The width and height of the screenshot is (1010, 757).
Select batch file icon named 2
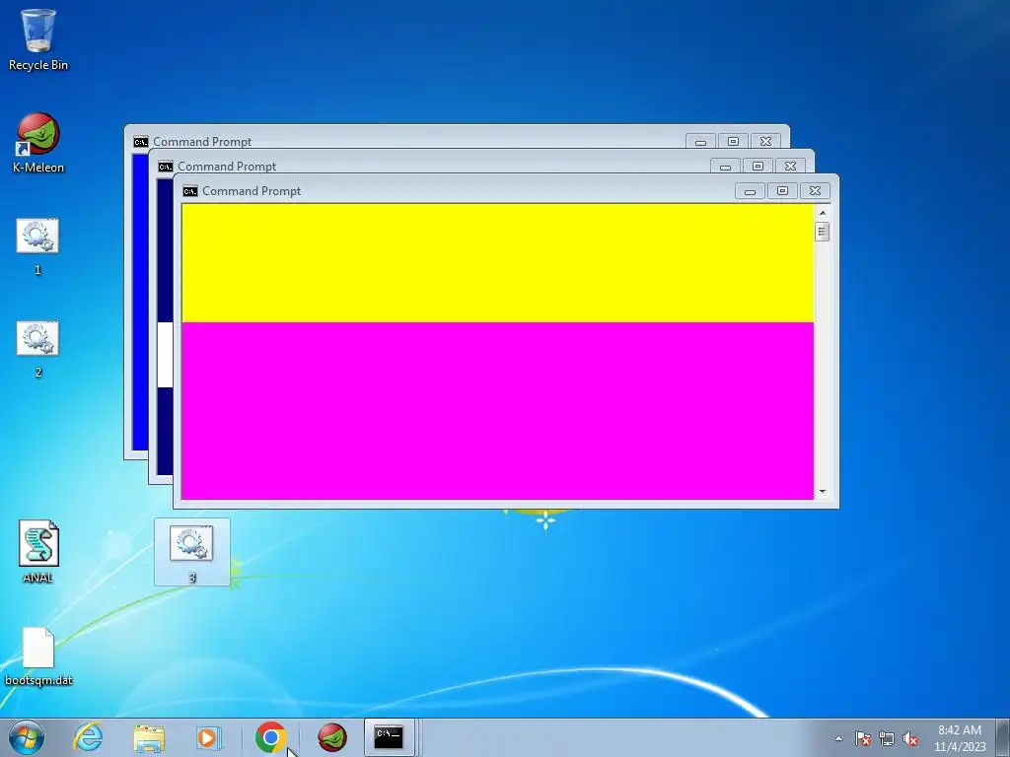(37, 348)
